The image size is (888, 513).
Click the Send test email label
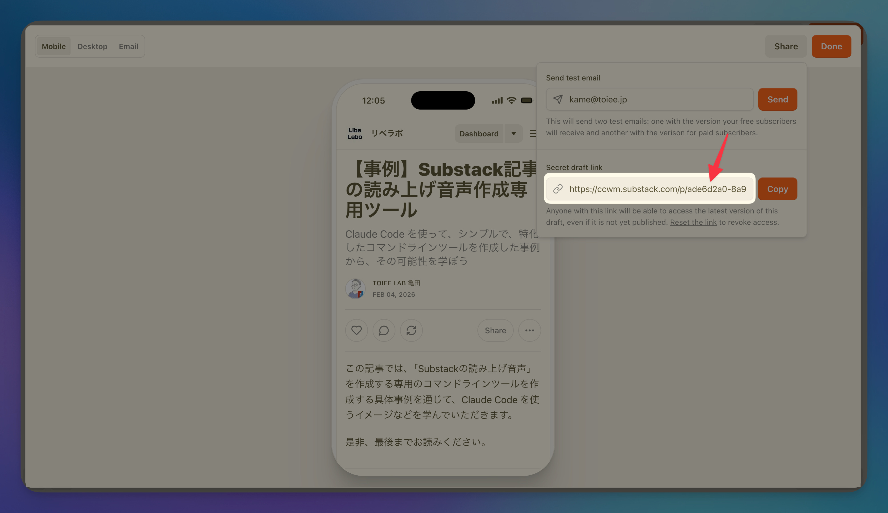click(x=573, y=78)
